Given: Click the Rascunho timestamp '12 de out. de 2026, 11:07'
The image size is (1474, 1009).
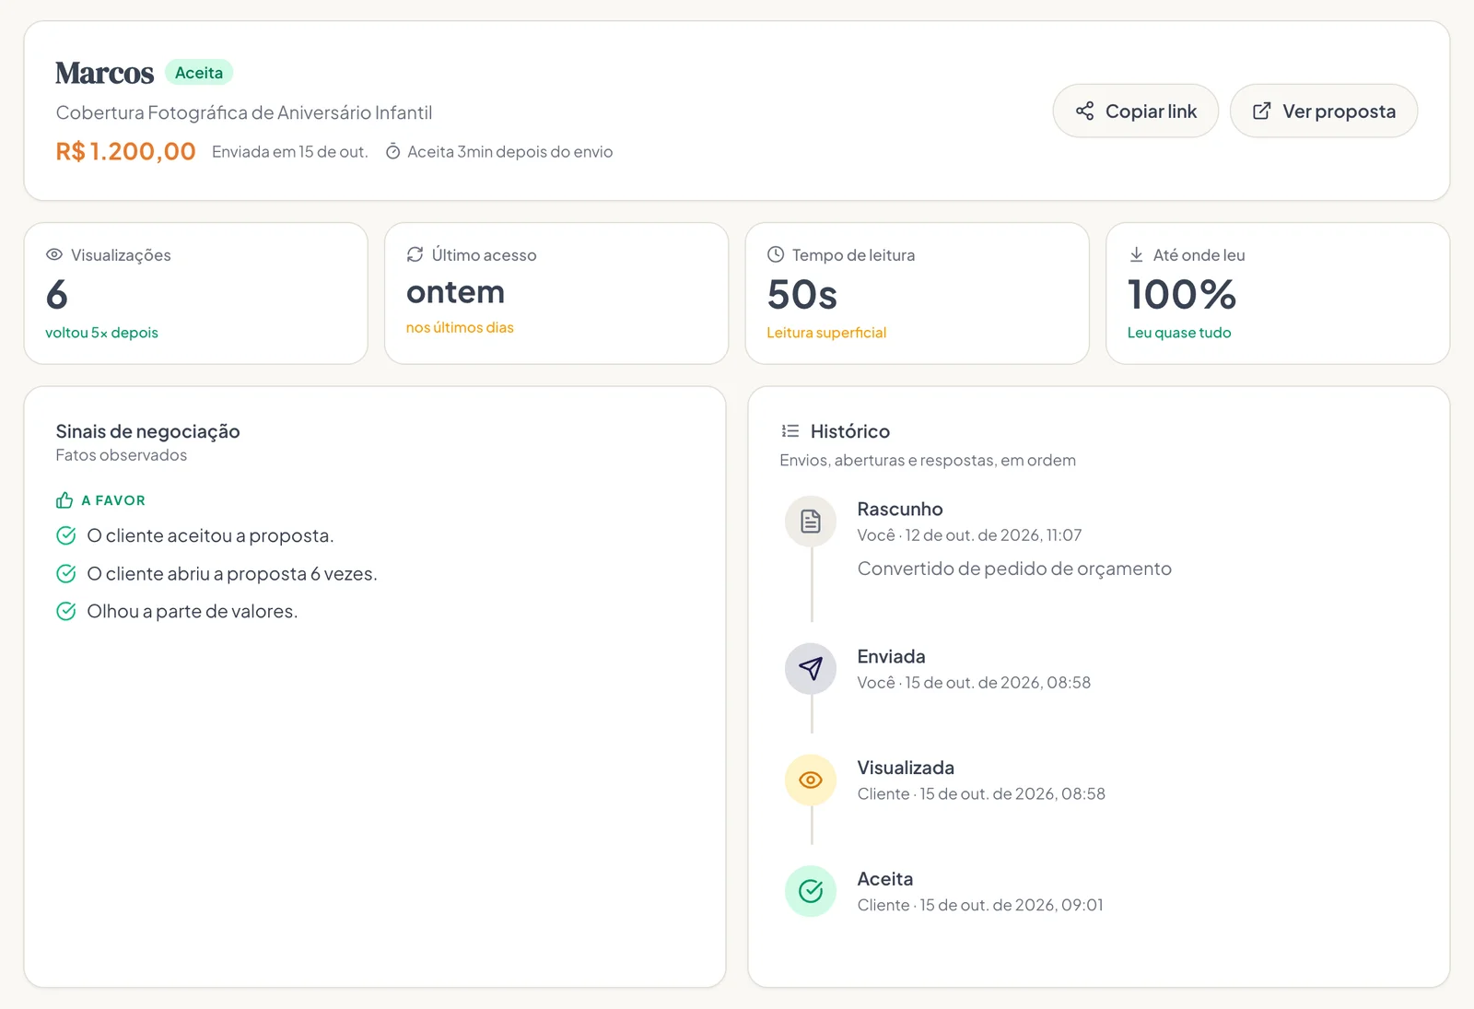Looking at the screenshot, I should click(x=993, y=535).
